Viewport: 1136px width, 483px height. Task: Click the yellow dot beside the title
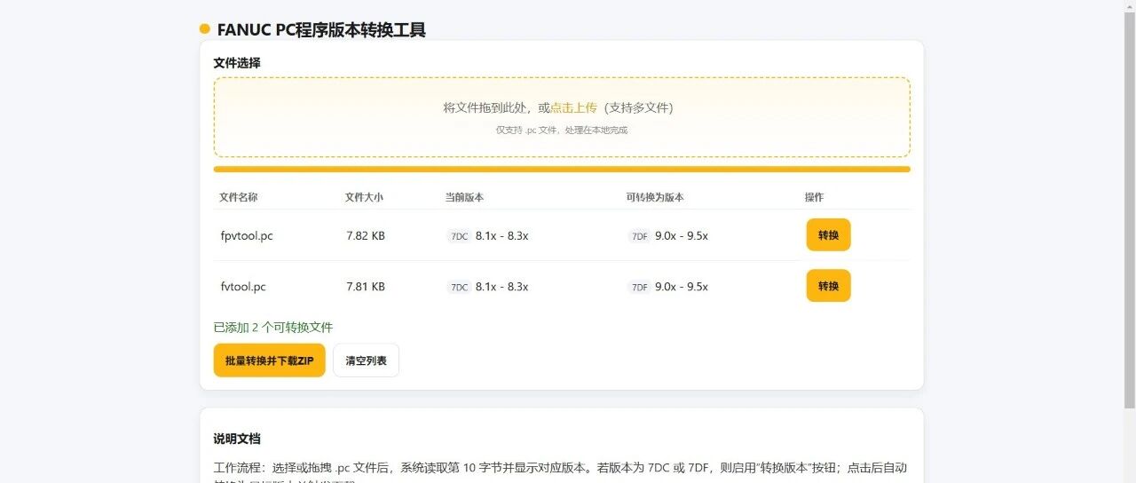[x=205, y=28]
